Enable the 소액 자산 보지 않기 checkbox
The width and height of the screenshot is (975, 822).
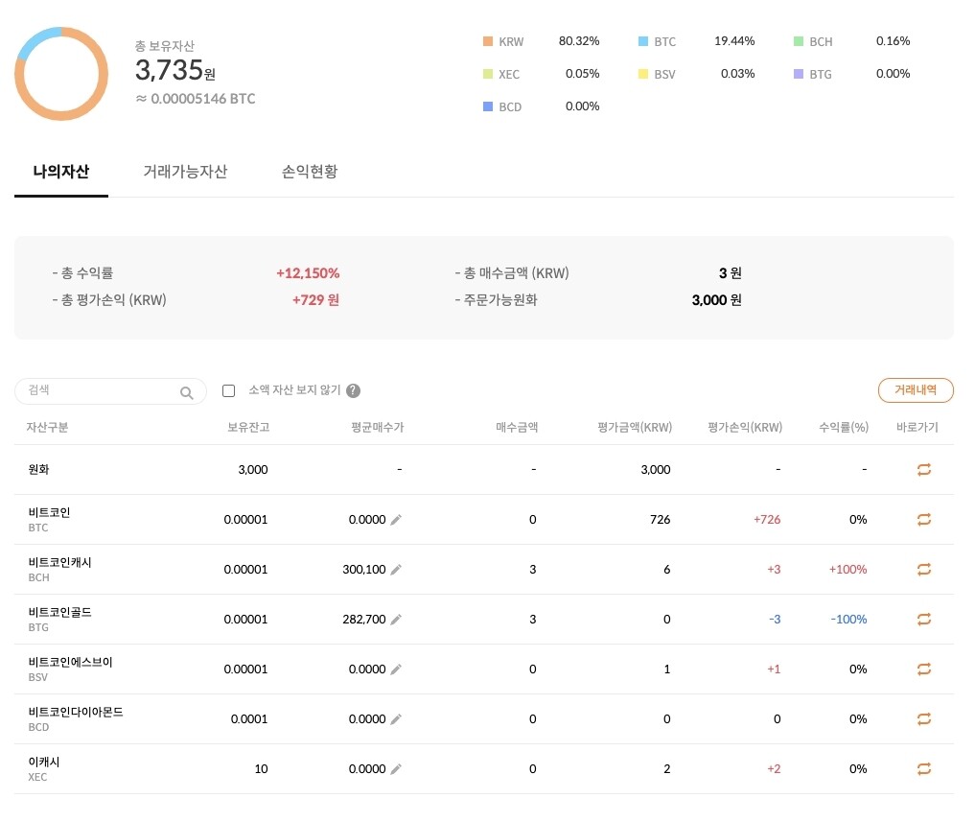(228, 390)
